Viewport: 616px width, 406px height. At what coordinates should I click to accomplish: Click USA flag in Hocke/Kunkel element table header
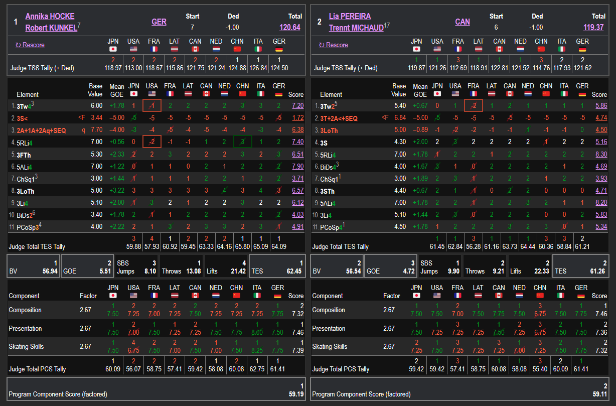(153, 94)
